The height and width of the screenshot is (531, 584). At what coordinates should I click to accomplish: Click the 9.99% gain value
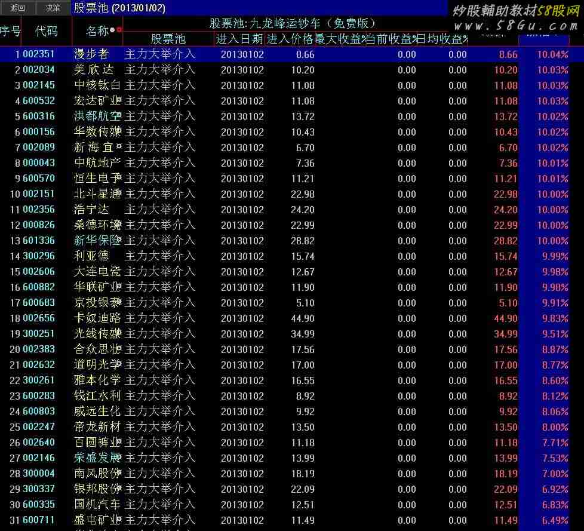click(x=555, y=256)
